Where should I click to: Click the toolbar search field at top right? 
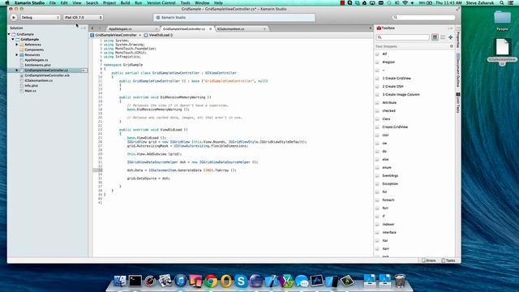pos(423,17)
